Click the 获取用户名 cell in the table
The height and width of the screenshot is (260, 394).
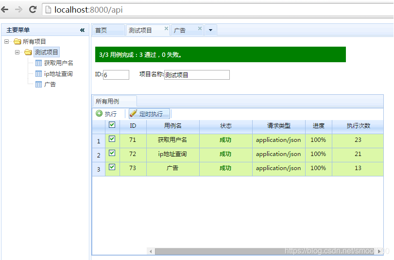pyautogui.click(x=172, y=140)
